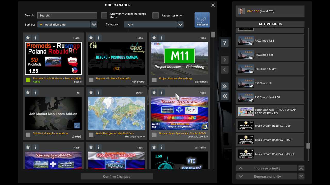Viewport: 330px width, 185px height.
Task: Click the Beyond - ProMods Canada Fix title
Action: point(113,78)
